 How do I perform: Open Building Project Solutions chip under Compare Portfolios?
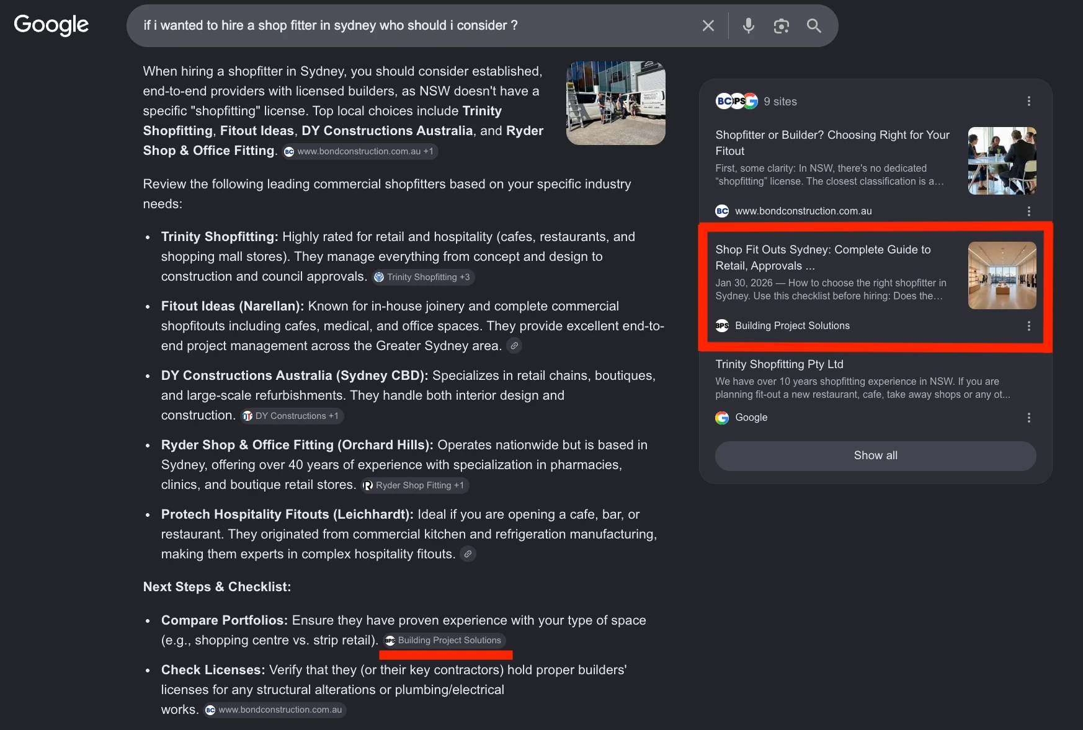tap(444, 640)
